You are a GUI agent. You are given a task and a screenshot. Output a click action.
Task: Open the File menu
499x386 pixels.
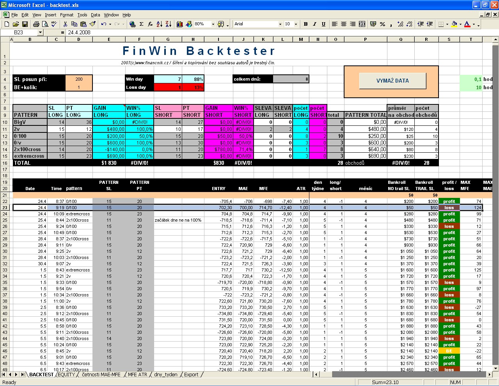tap(14, 15)
